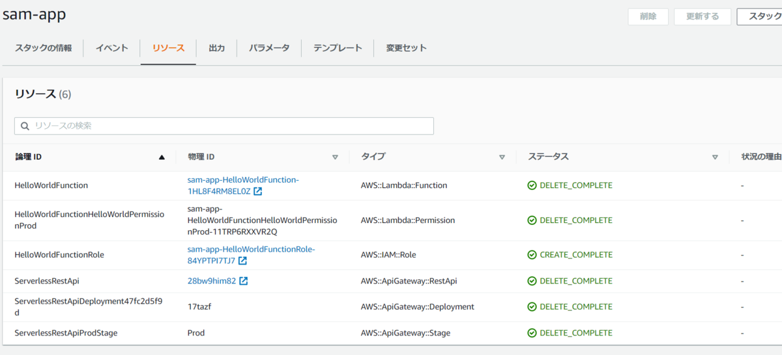Open the 変更セット tab
The width and height of the screenshot is (782, 355).
coord(406,48)
